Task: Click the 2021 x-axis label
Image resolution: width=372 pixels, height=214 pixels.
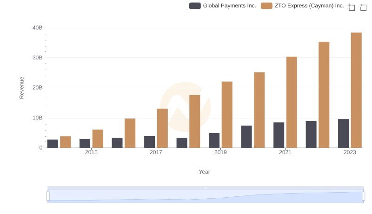Action: point(285,152)
